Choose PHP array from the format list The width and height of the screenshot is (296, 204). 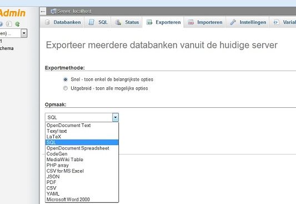[82, 165]
